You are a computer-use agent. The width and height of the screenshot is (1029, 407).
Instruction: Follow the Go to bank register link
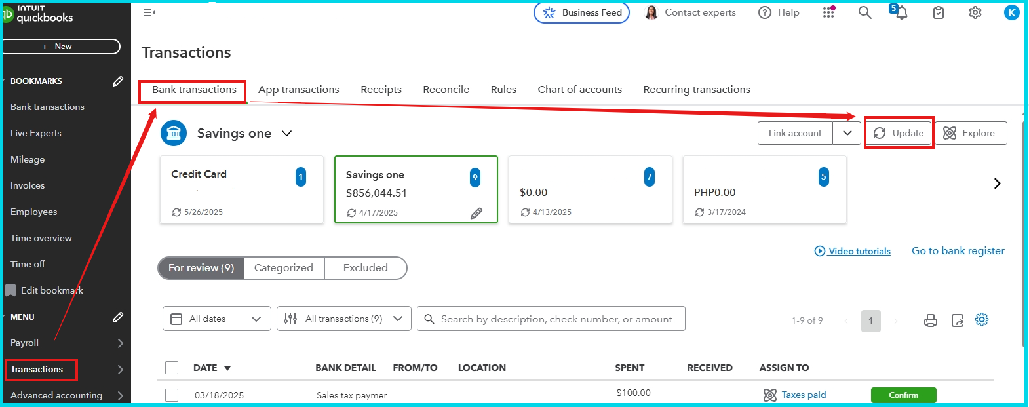(x=958, y=251)
